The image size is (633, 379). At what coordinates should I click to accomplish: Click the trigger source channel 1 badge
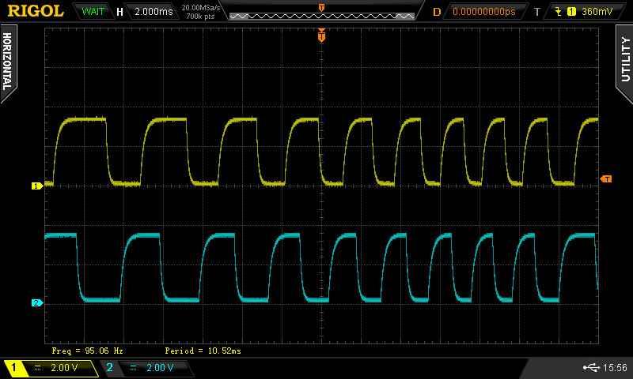tap(571, 12)
